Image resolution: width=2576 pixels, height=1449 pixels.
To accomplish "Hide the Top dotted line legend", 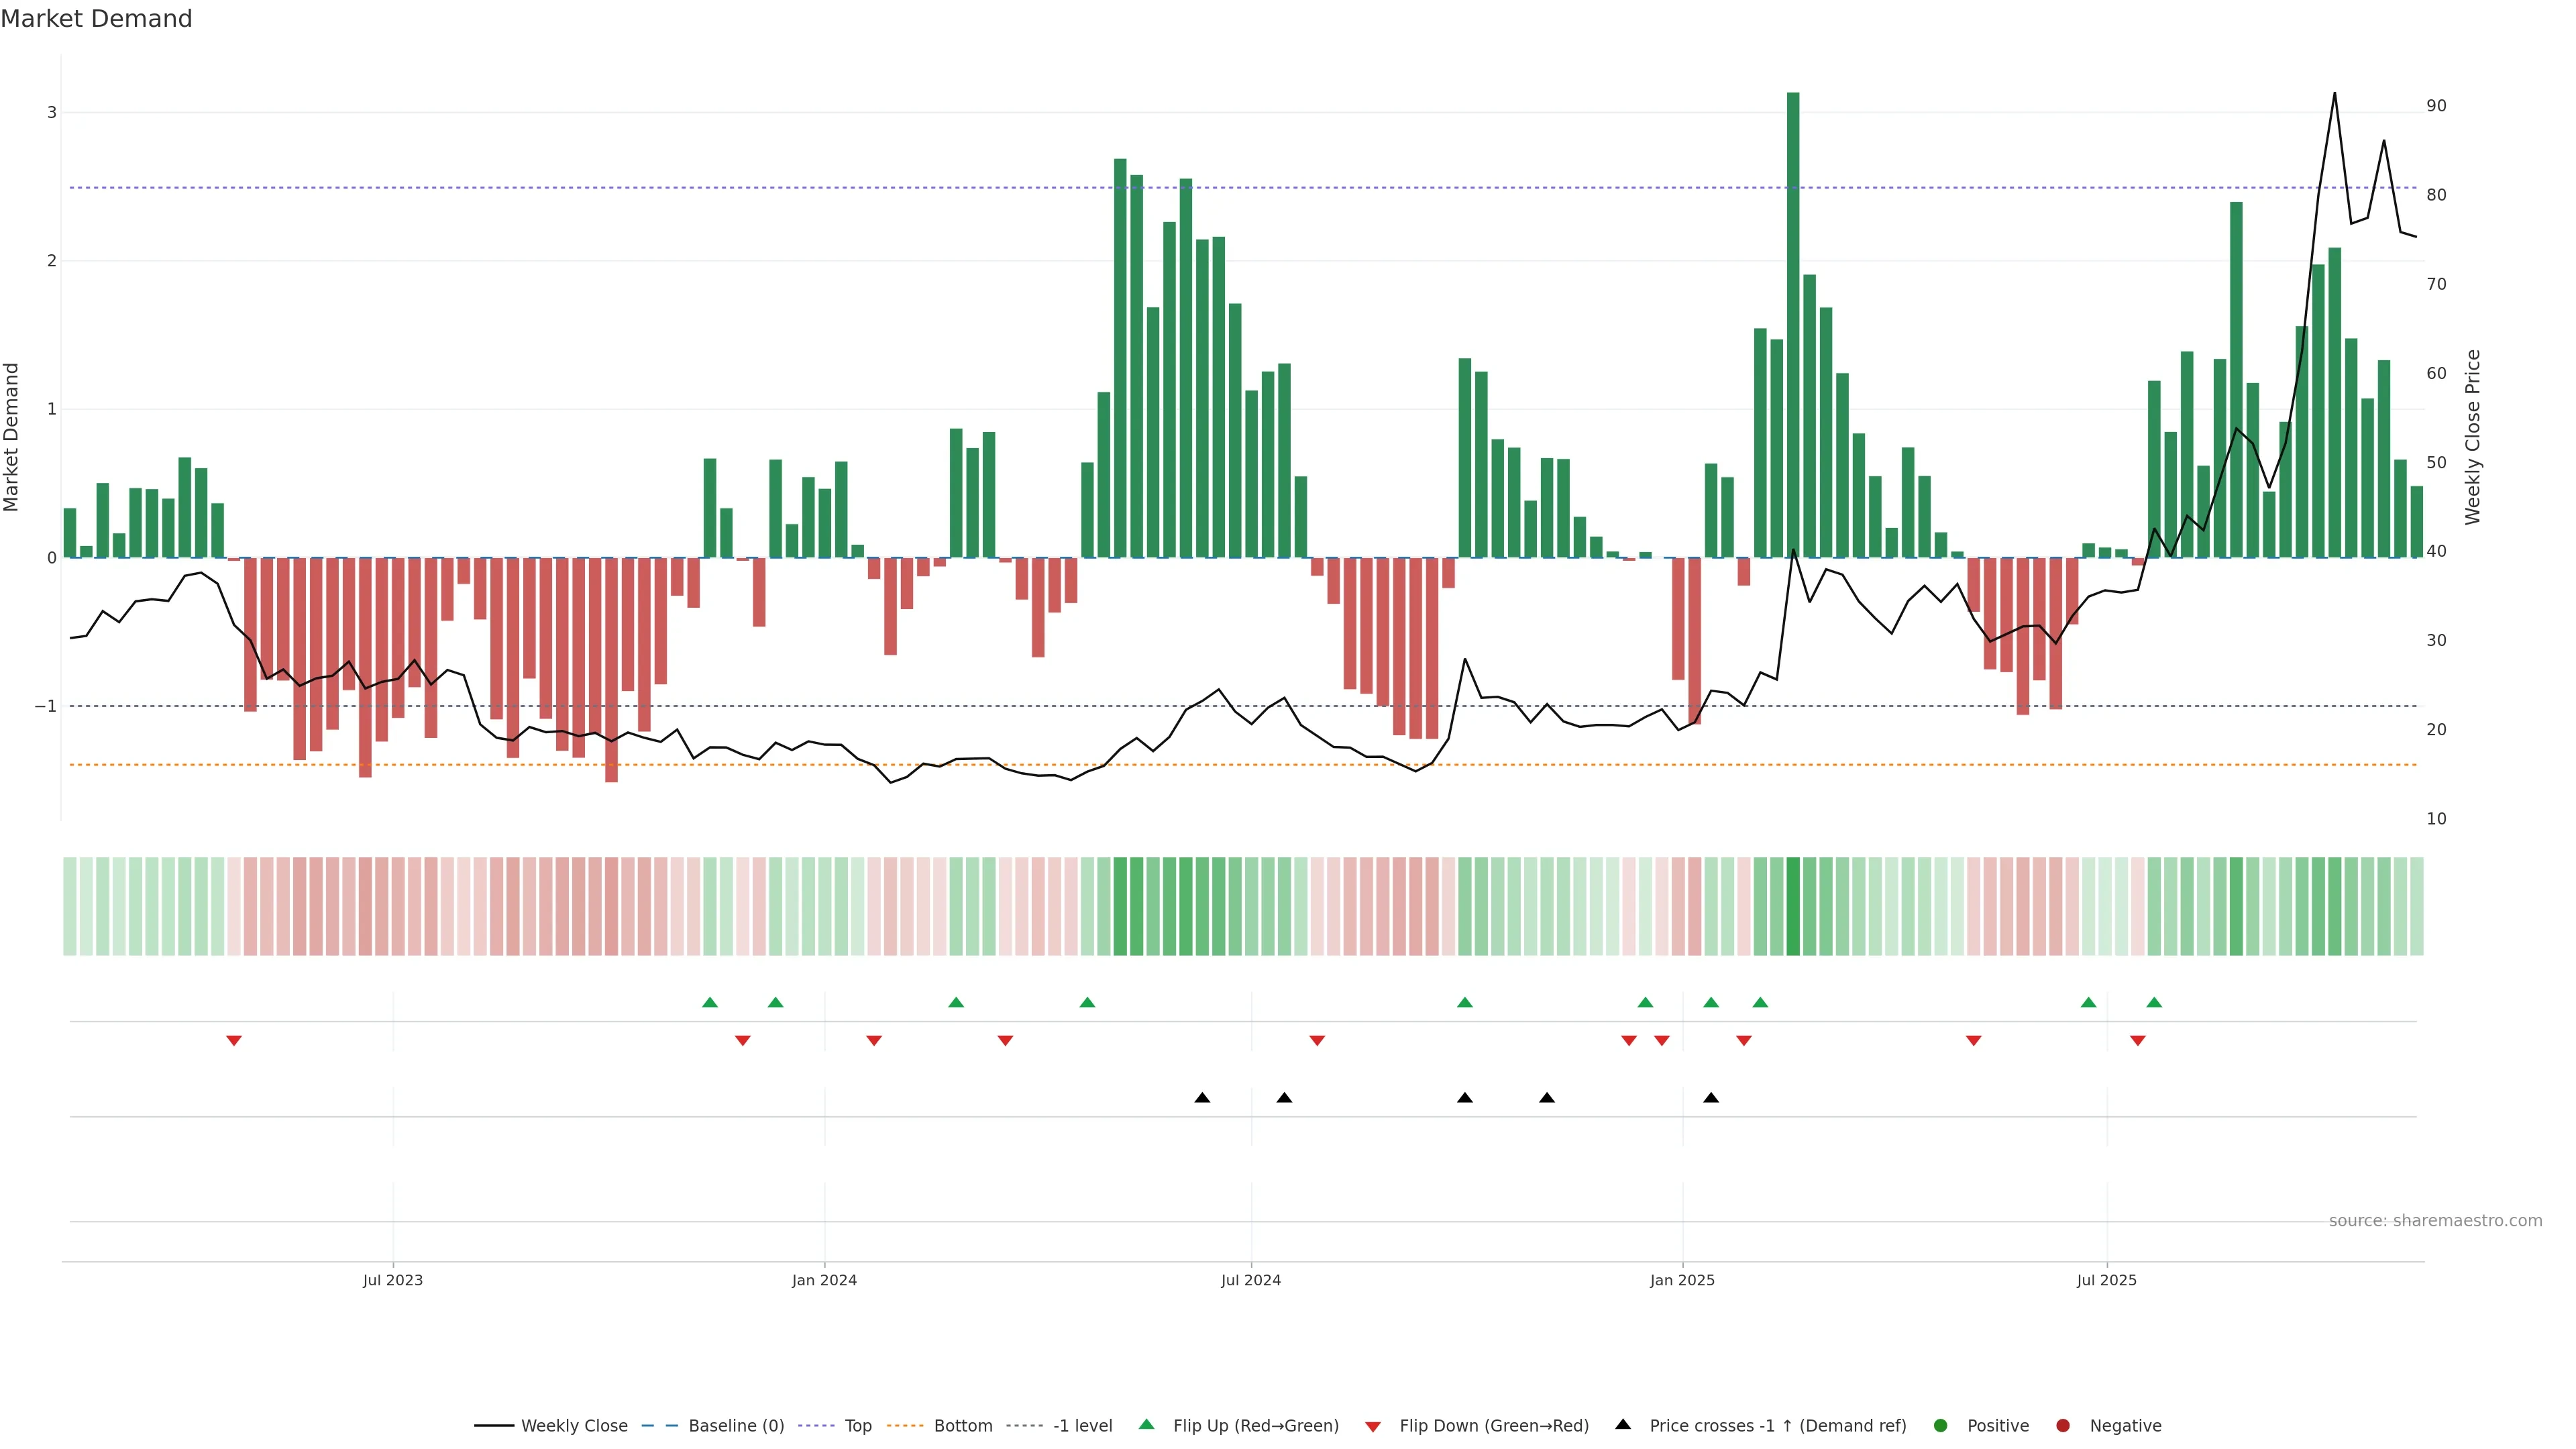I will pyautogui.click(x=857, y=1426).
